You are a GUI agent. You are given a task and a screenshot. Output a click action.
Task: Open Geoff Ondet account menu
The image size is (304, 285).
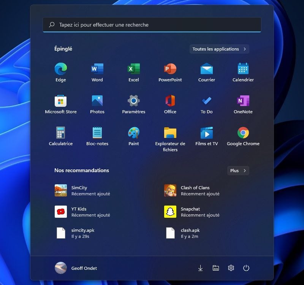76,268
